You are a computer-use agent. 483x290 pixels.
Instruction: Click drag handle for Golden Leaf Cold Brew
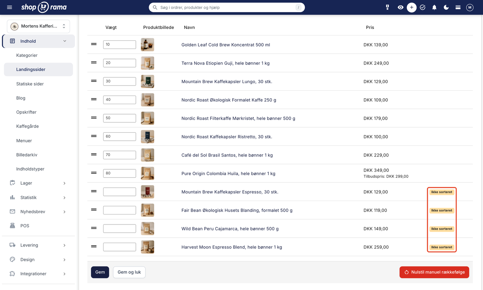click(93, 44)
